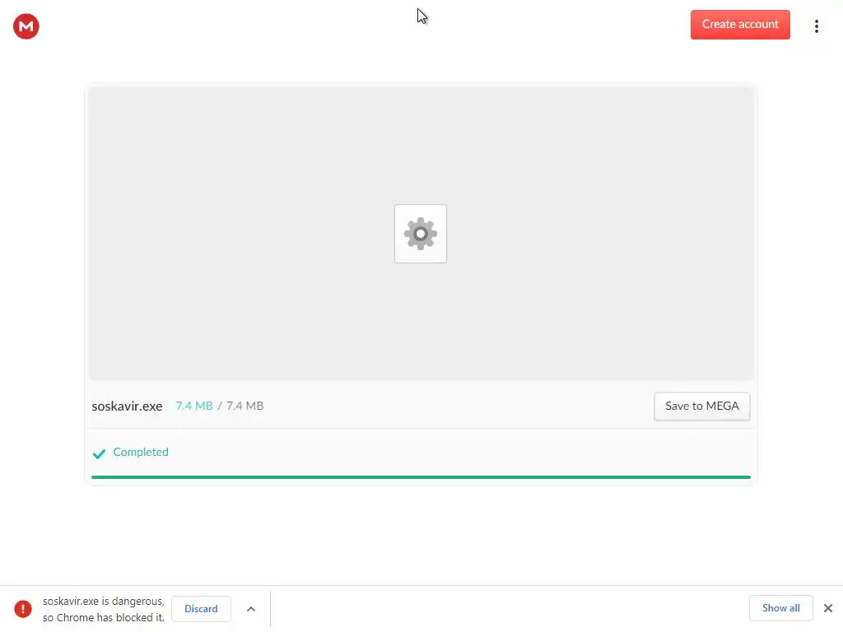Image resolution: width=843 pixels, height=632 pixels.
Task: Click the soskavir.exe file name
Action: coord(127,407)
